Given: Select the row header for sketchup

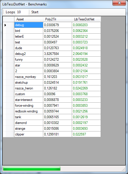Looking at the screenshot, I should pyautogui.click(x=8, y=83).
